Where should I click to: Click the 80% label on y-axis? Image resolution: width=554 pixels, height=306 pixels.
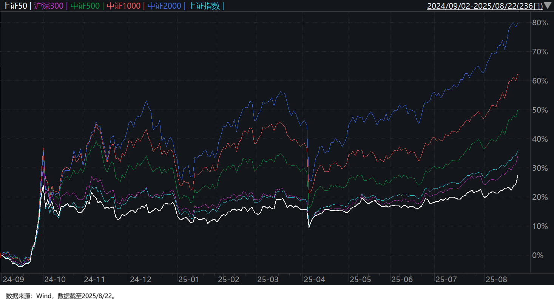point(540,23)
